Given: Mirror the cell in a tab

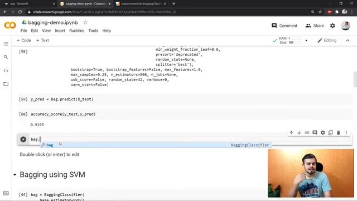Looking at the screenshot, I should 331,133.
